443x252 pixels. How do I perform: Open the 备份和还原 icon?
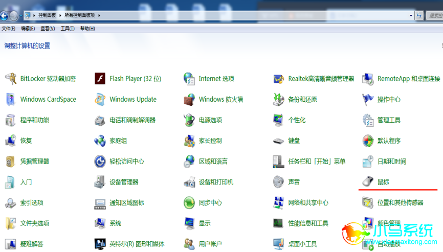(279, 99)
